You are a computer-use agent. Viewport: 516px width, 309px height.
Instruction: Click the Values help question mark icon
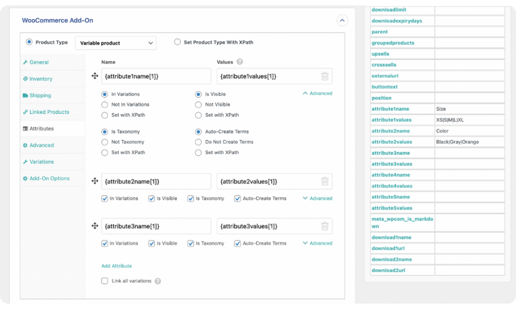pos(239,62)
